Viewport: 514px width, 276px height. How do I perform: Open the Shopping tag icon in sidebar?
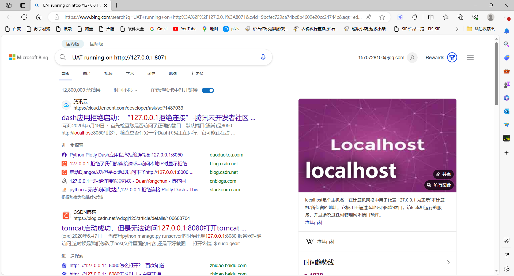coord(507,58)
